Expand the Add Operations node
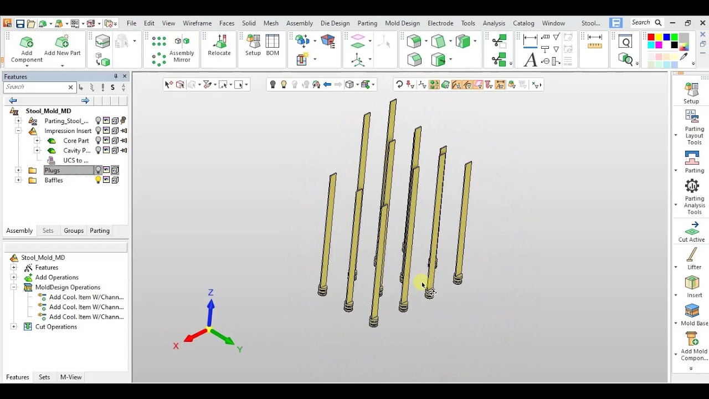709x399 pixels. (14, 277)
